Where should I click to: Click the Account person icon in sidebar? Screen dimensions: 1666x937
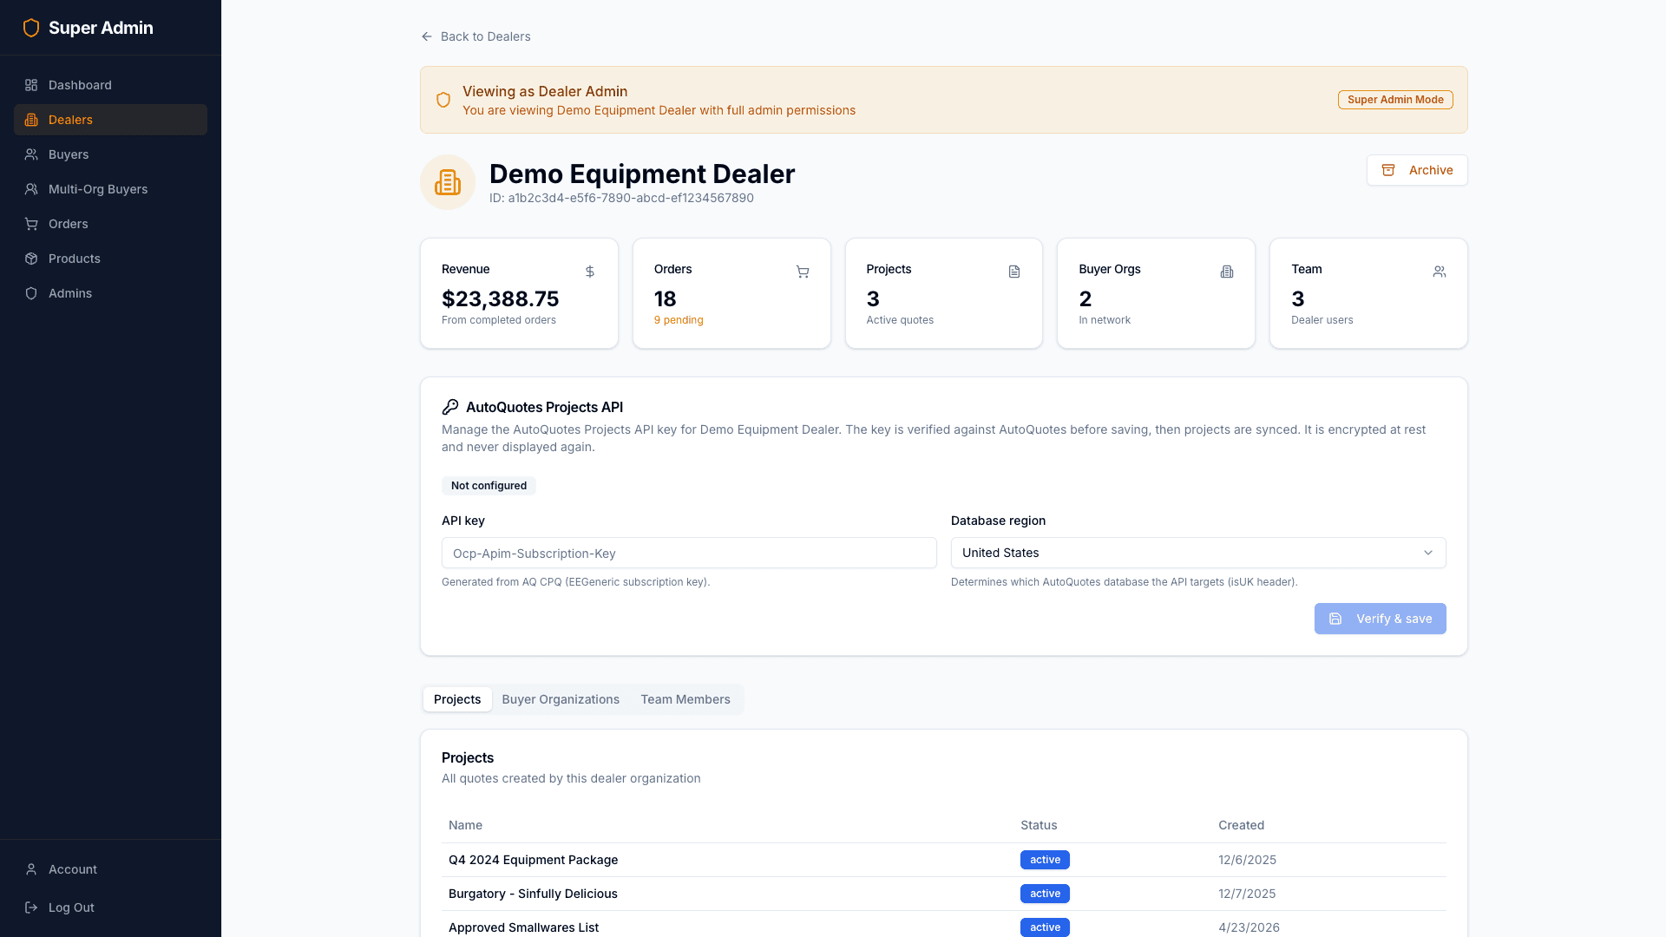31,869
